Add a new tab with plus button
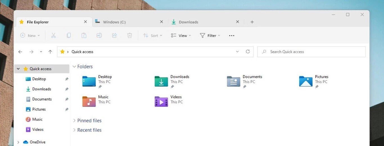384x146 pixels. (x=252, y=22)
